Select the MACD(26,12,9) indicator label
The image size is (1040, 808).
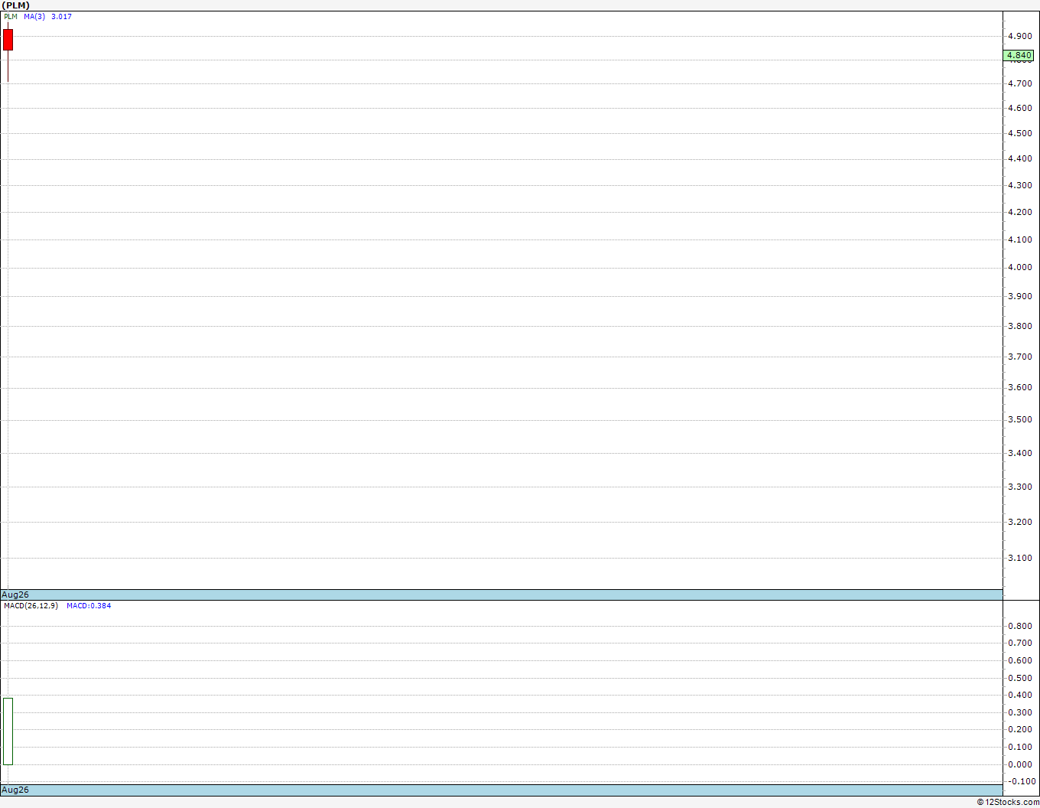pyautogui.click(x=31, y=605)
